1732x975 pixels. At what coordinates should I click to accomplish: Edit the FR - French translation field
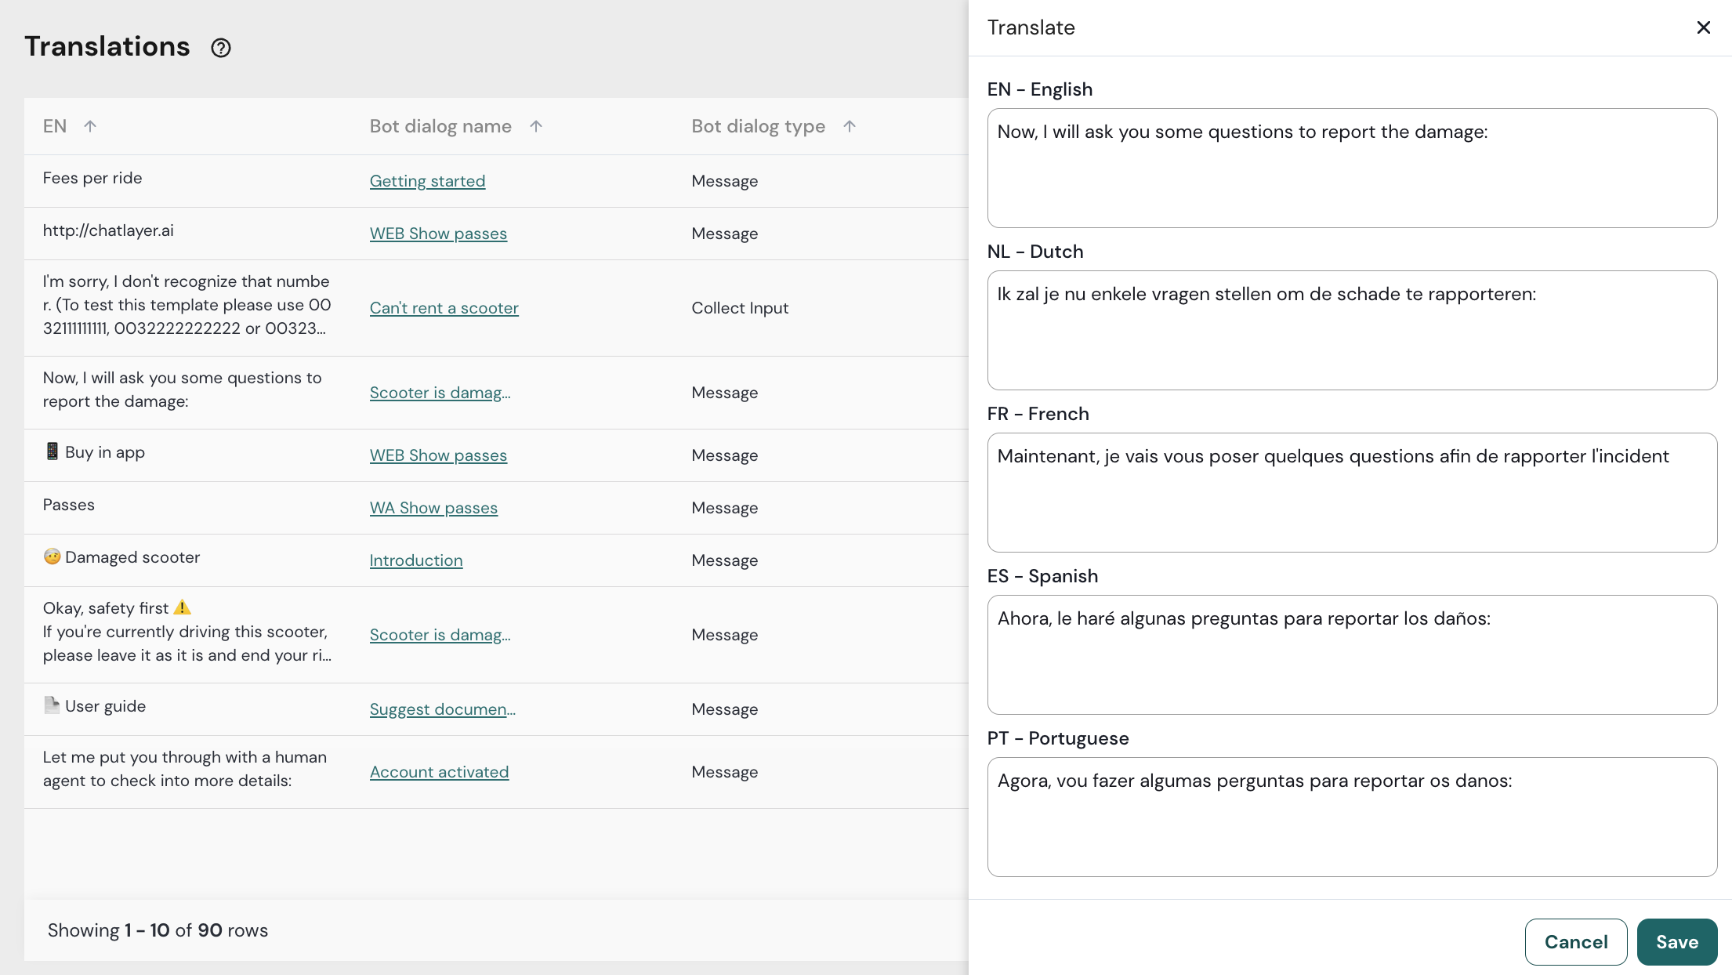tap(1352, 492)
